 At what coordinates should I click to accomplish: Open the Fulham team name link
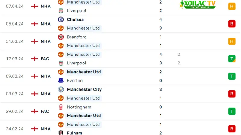pos(74,133)
